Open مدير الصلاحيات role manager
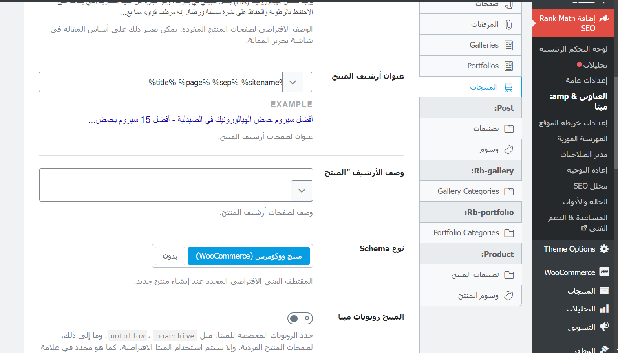The image size is (618, 353). [x=584, y=154]
